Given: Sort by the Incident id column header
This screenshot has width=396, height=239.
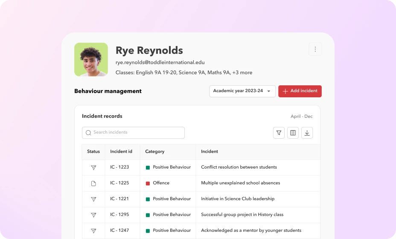Looking at the screenshot, I should (x=121, y=152).
